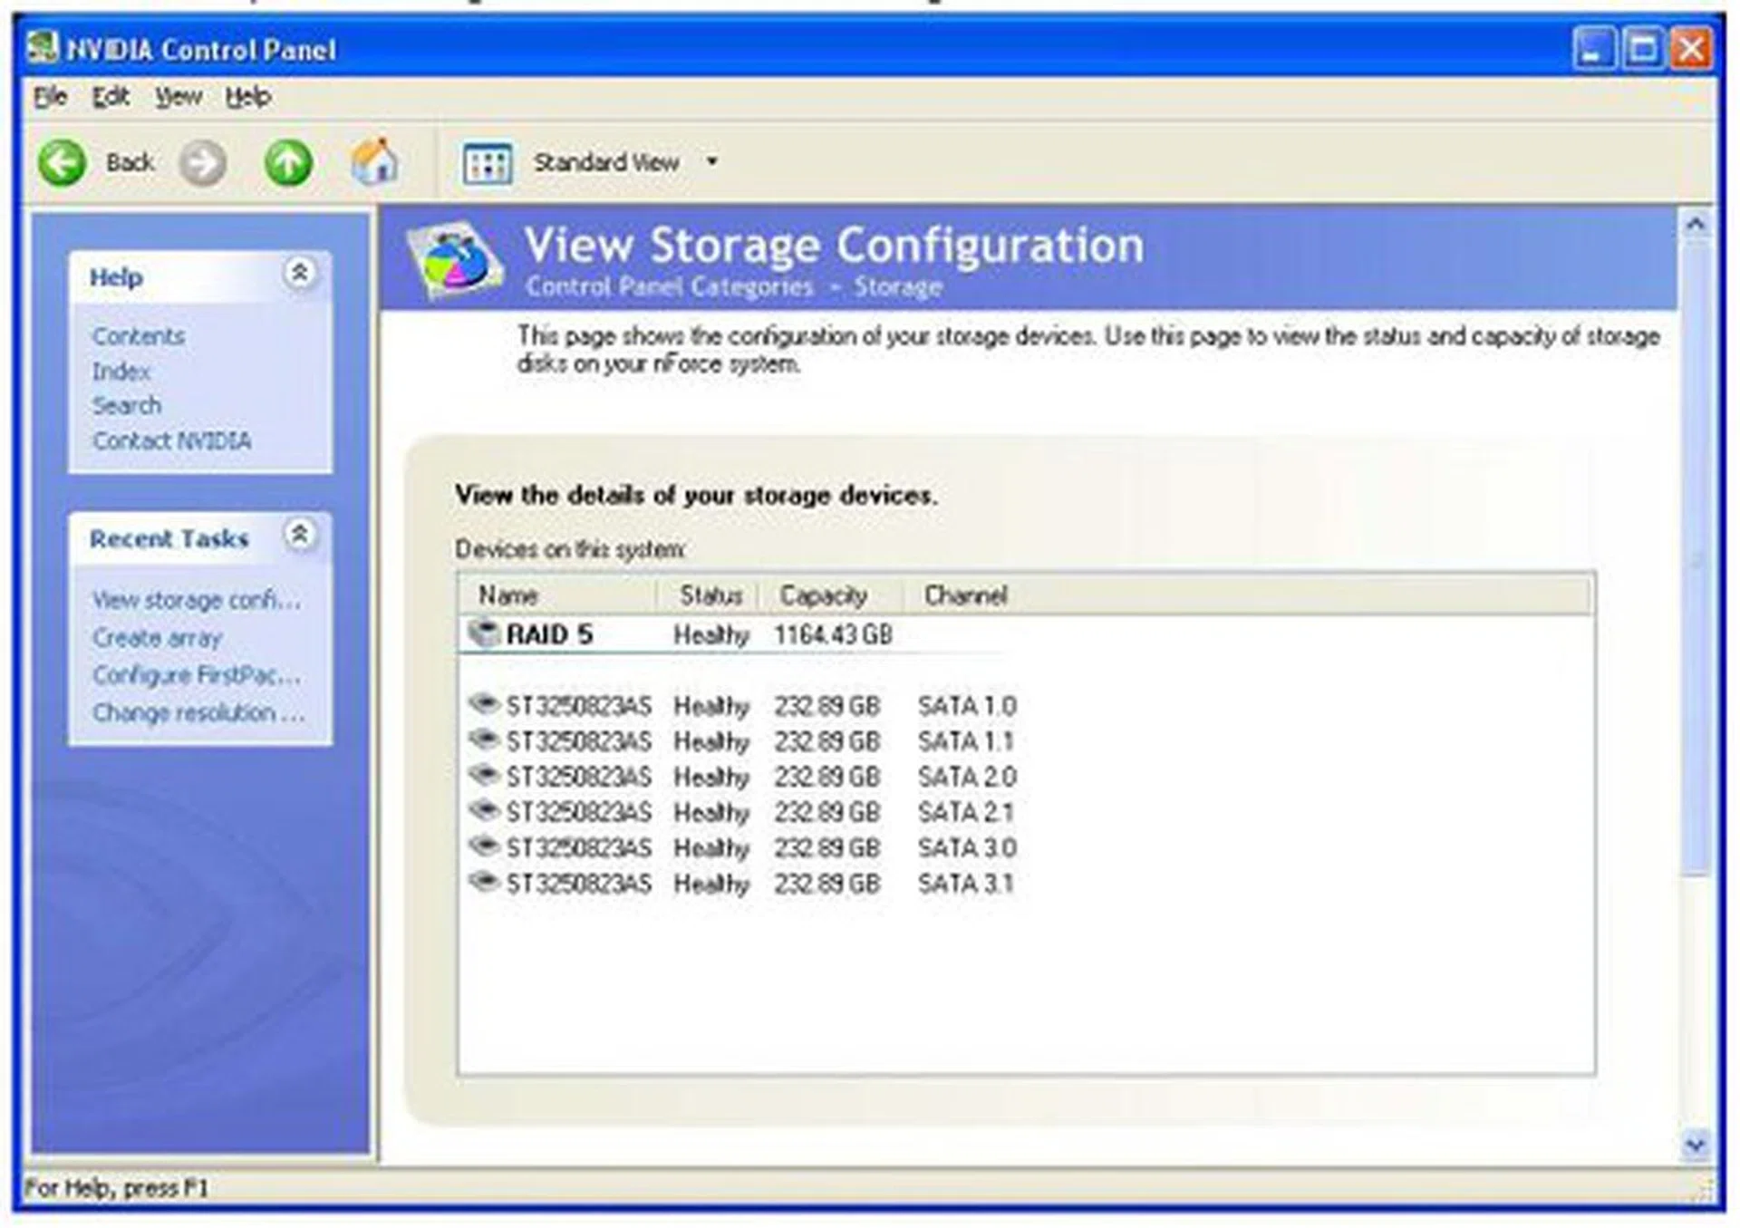The width and height of the screenshot is (1740, 1228).
Task: Sort devices by Capacity column header
Action: pos(824,595)
